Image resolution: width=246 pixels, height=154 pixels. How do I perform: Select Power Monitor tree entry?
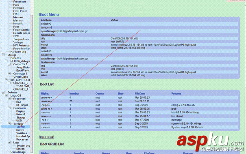(x=22, y=49)
